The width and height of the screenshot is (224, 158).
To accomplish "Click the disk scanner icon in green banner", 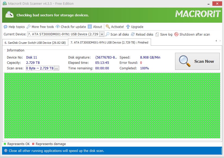I will tap(10, 15).
